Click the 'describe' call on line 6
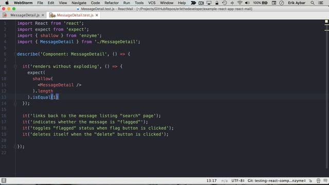This screenshot has height=185, width=329. tap(27, 54)
